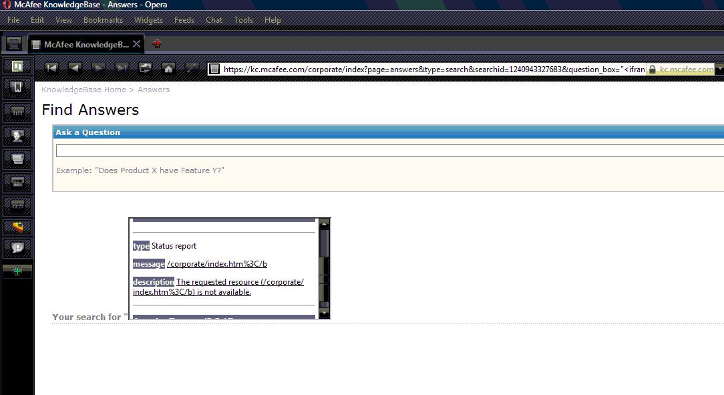Click the padlock security badge for kc.mcafee.com
The image size is (724, 395).
(x=680, y=70)
